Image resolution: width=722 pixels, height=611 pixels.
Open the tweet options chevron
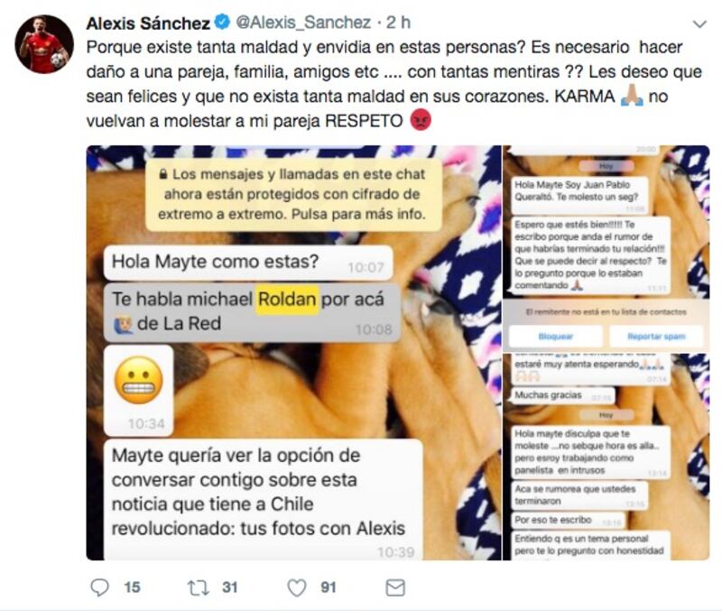click(x=699, y=24)
